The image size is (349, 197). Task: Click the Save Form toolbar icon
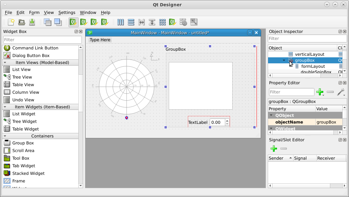(32, 22)
